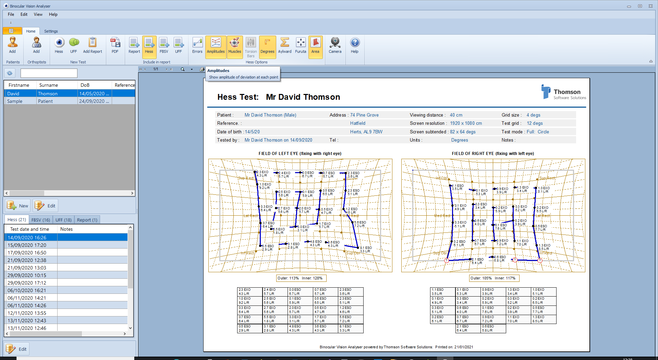Switch to the Settings ribbon tab

[51, 31]
